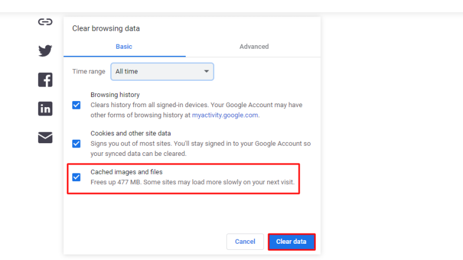Click the Time range label
The width and height of the screenshot is (463, 260).
[x=89, y=72]
